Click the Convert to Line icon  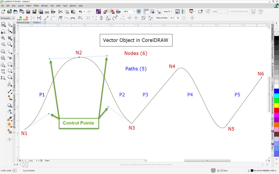[46, 18]
